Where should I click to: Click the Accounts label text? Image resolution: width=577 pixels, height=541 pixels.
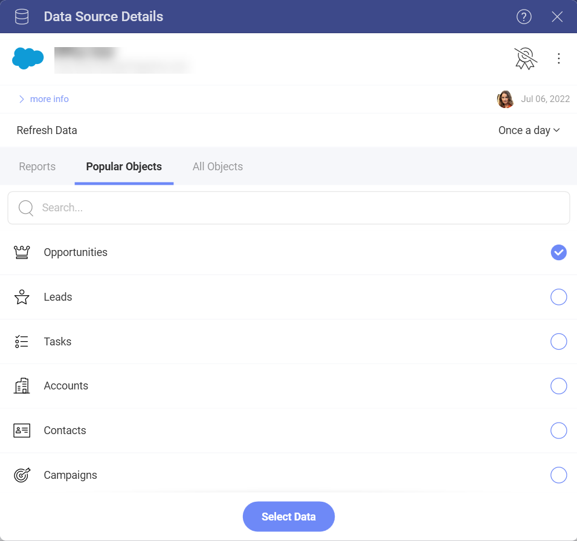pyautogui.click(x=66, y=386)
